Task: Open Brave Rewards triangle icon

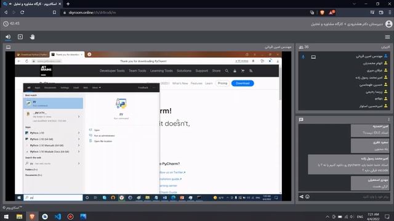Action: coord(332,12)
